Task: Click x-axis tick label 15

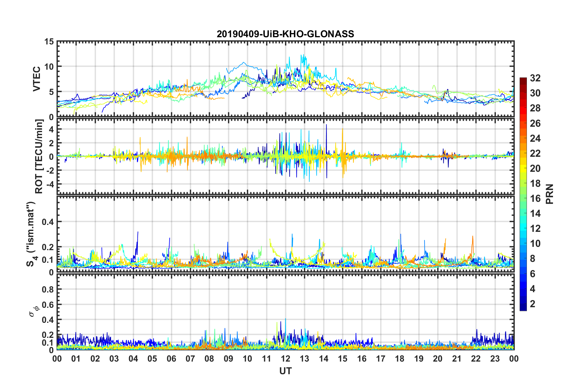Action: click(x=343, y=359)
